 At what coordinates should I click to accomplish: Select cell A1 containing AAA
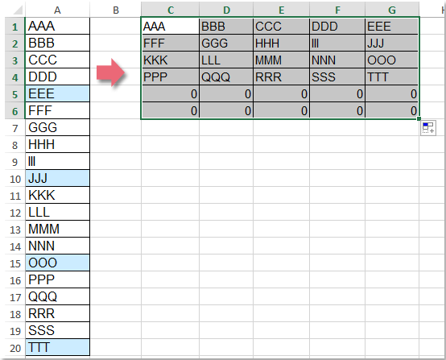tap(57, 27)
